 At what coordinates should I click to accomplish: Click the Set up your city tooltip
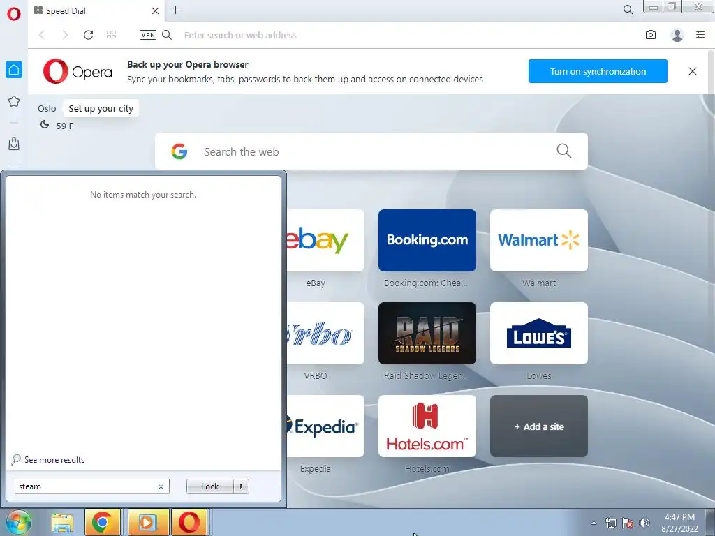point(101,108)
